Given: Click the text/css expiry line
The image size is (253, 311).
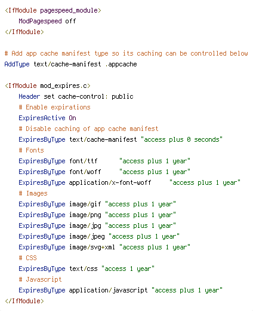Looking at the screenshot, I should pyautogui.click(x=87, y=269).
